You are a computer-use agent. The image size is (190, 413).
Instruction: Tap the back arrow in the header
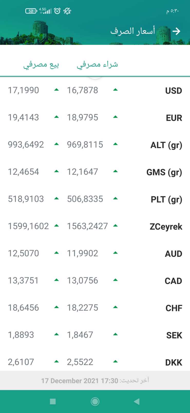(176, 31)
